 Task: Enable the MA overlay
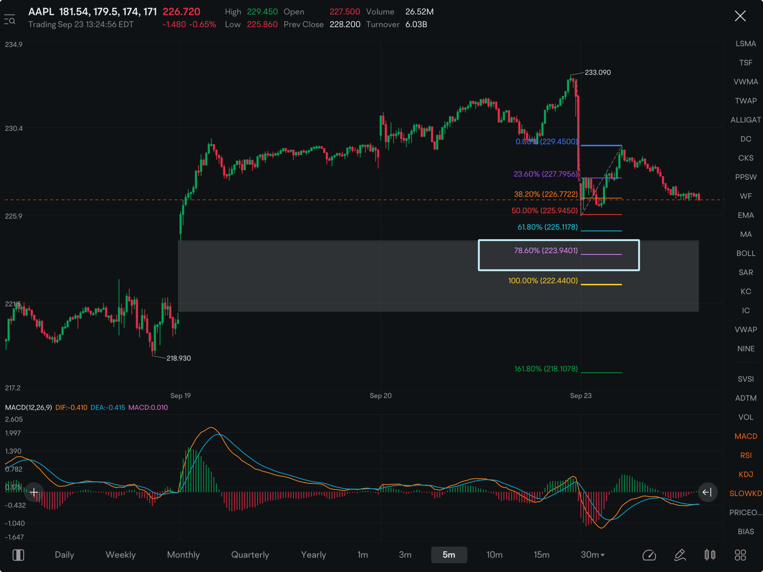(x=746, y=234)
